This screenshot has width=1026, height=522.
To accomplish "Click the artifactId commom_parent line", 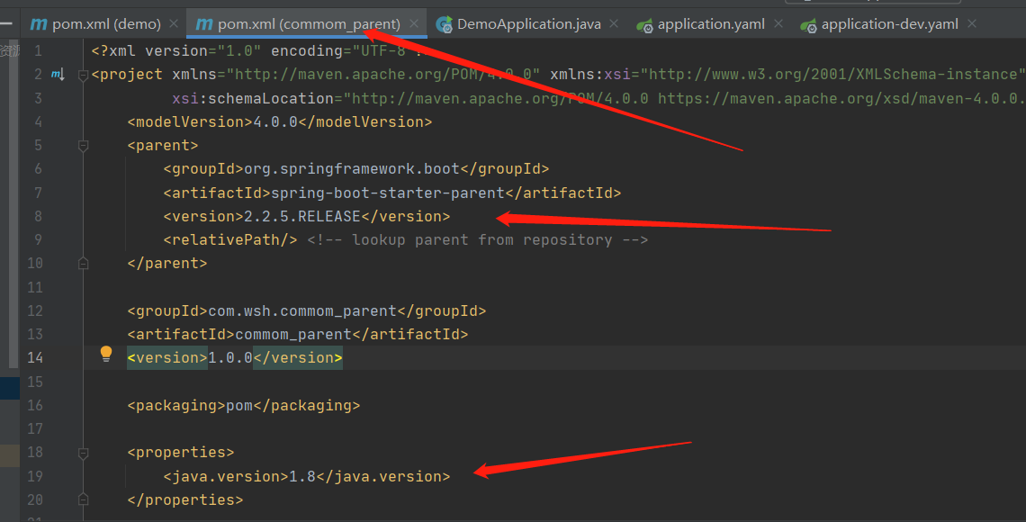I will point(298,335).
